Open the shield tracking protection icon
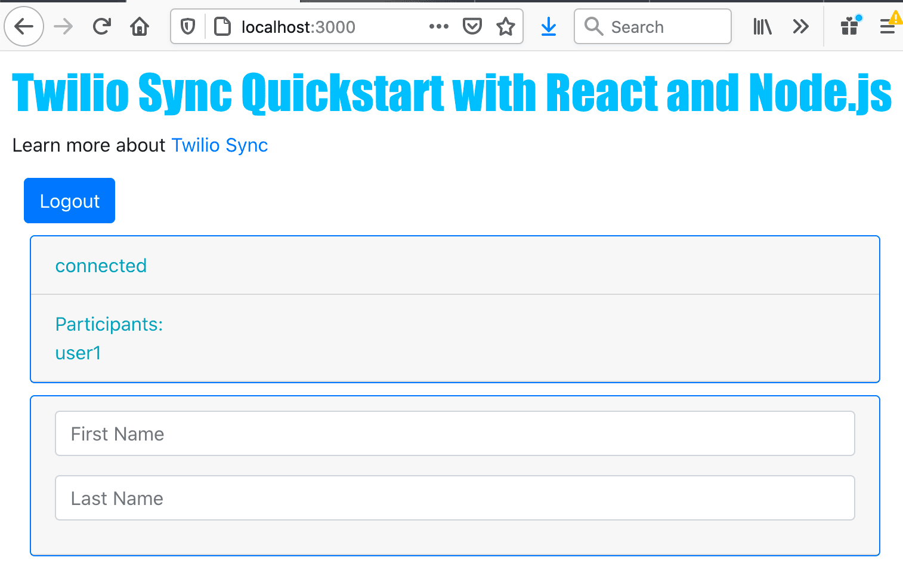Viewport: 903px width, 579px height. 187,26
